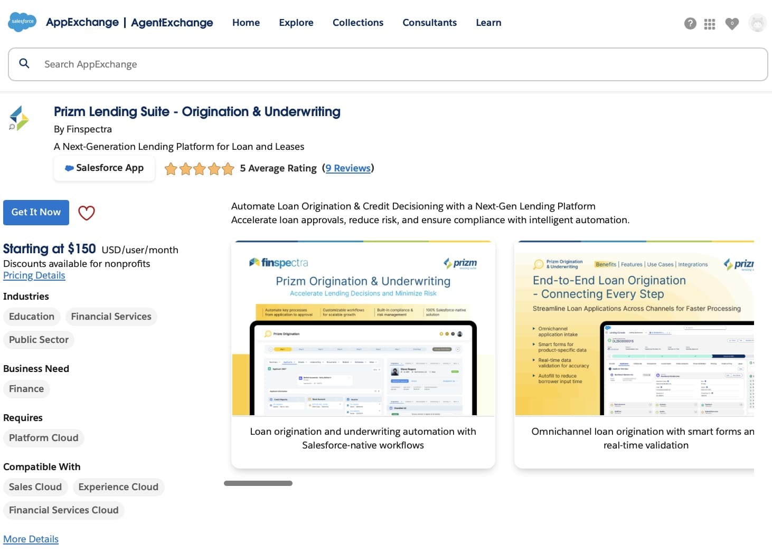
Task: Select the Education industry tag
Action: point(32,316)
